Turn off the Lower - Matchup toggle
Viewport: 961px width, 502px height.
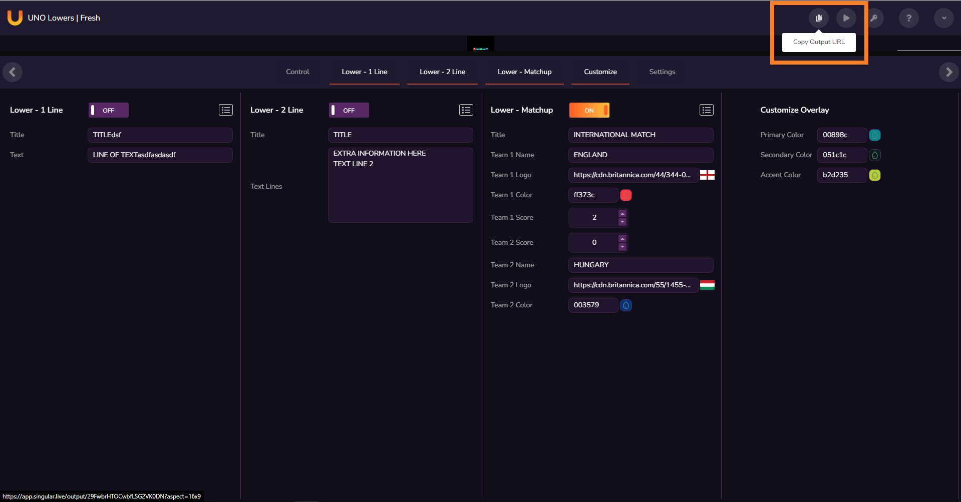click(x=589, y=110)
